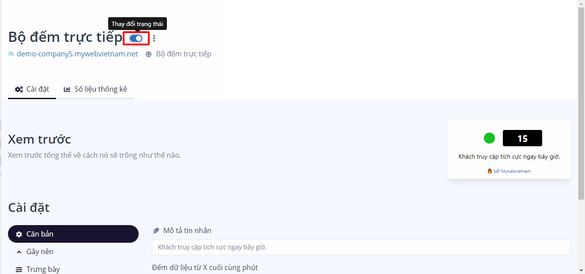Switch to the Cài đặt tab
Screen dimensions: 585x274
point(32,89)
